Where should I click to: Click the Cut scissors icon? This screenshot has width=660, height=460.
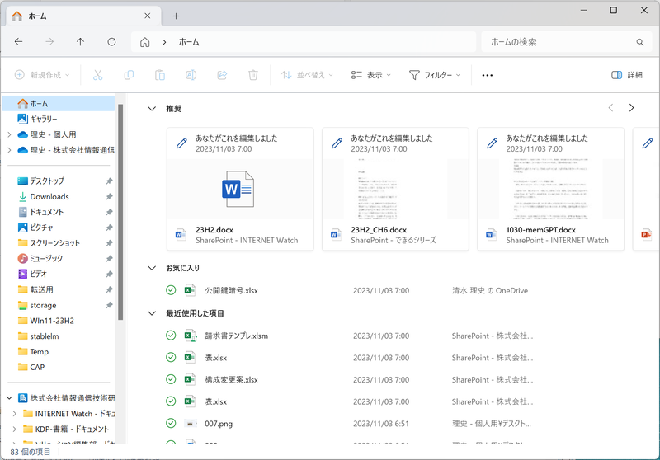(97, 75)
